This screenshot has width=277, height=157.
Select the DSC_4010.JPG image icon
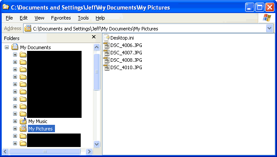(106, 67)
